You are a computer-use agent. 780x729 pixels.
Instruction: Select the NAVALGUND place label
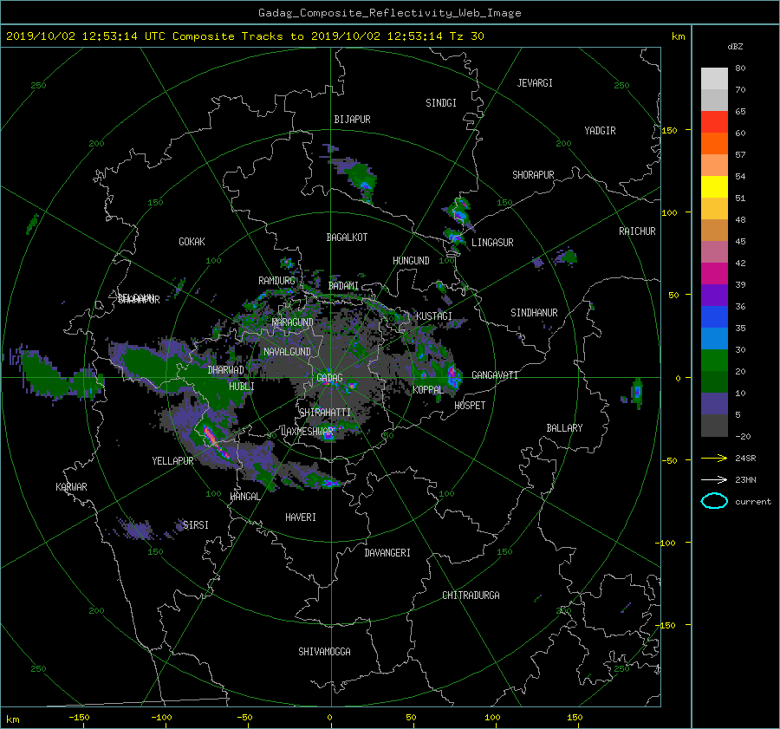click(287, 352)
